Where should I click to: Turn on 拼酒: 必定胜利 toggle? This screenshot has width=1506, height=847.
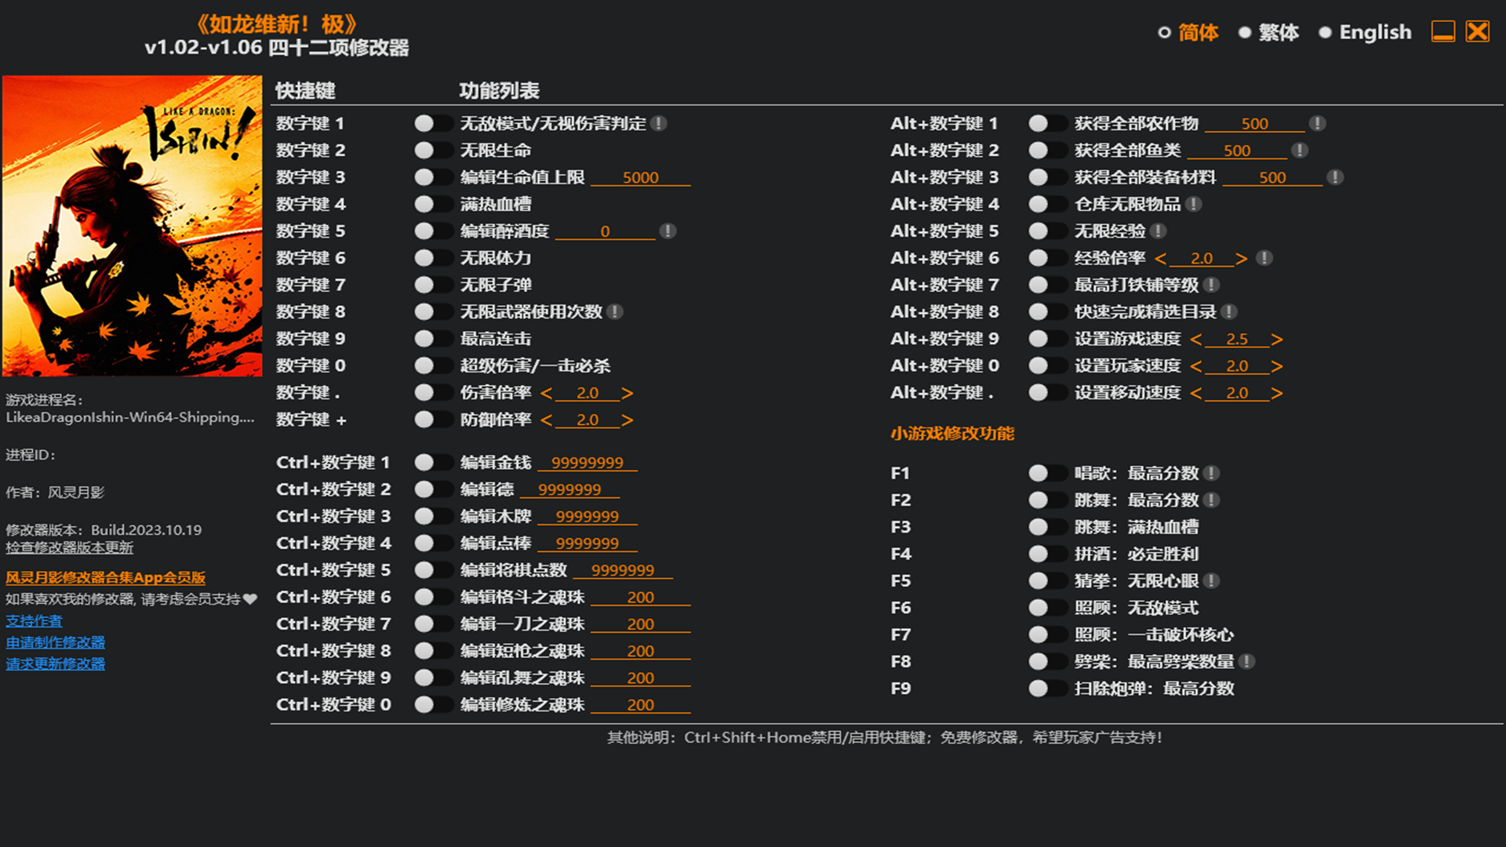coord(1047,554)
